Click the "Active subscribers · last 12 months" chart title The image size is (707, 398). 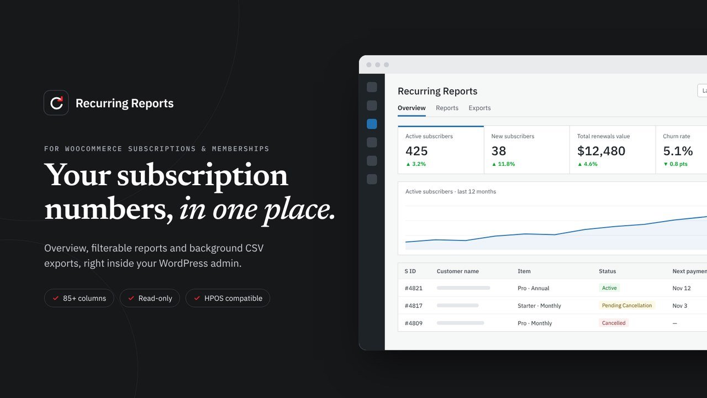coord(451,191)
